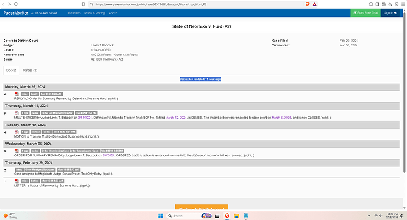Open Features in the navigation bar
This screenshot has width=407, height=220.
click(74, 13)
